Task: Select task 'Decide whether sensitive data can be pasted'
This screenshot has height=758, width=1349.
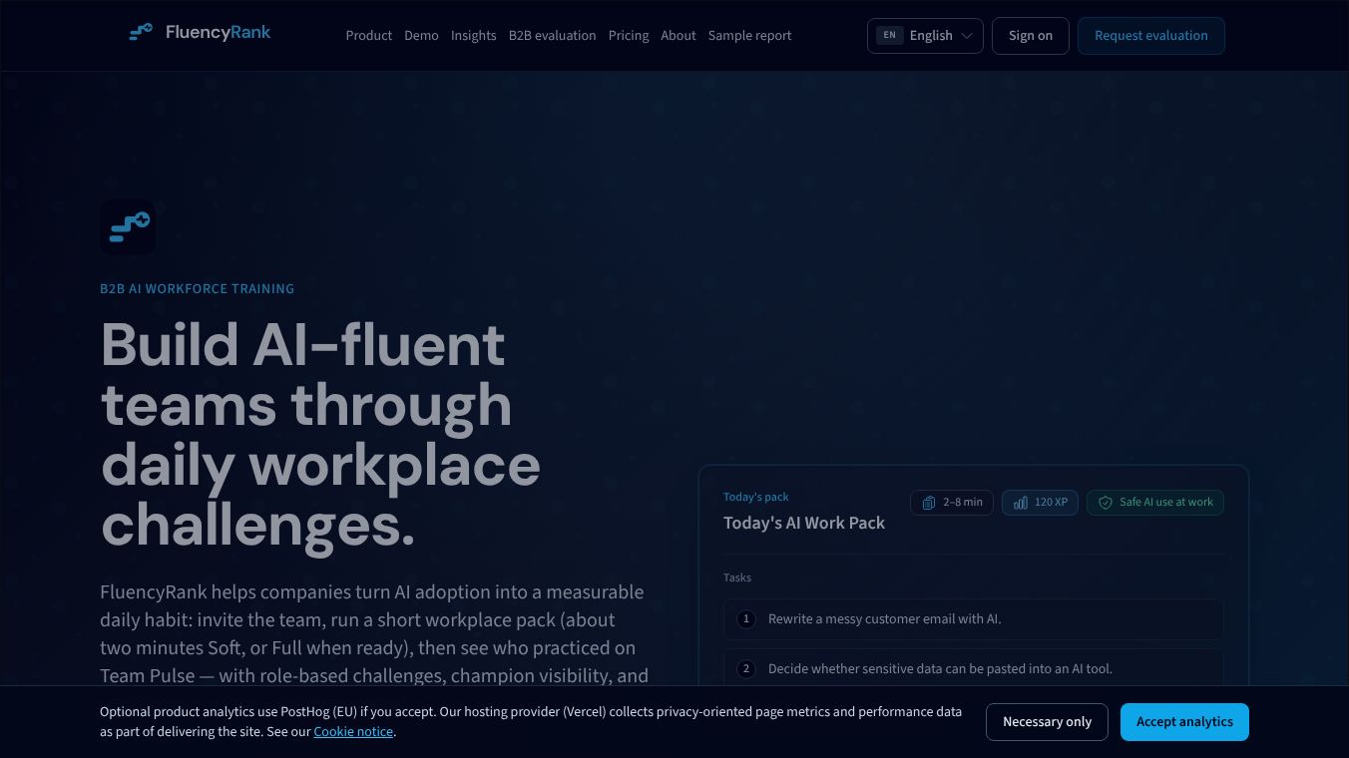Action: (x=974, y=669)
